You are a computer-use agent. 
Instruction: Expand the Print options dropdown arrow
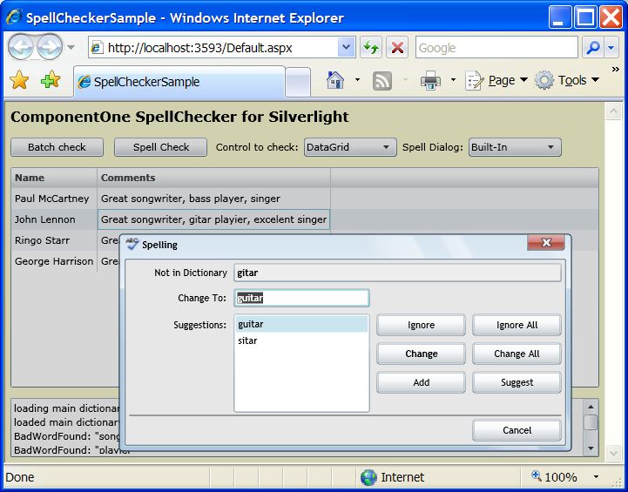pos(453,80)
